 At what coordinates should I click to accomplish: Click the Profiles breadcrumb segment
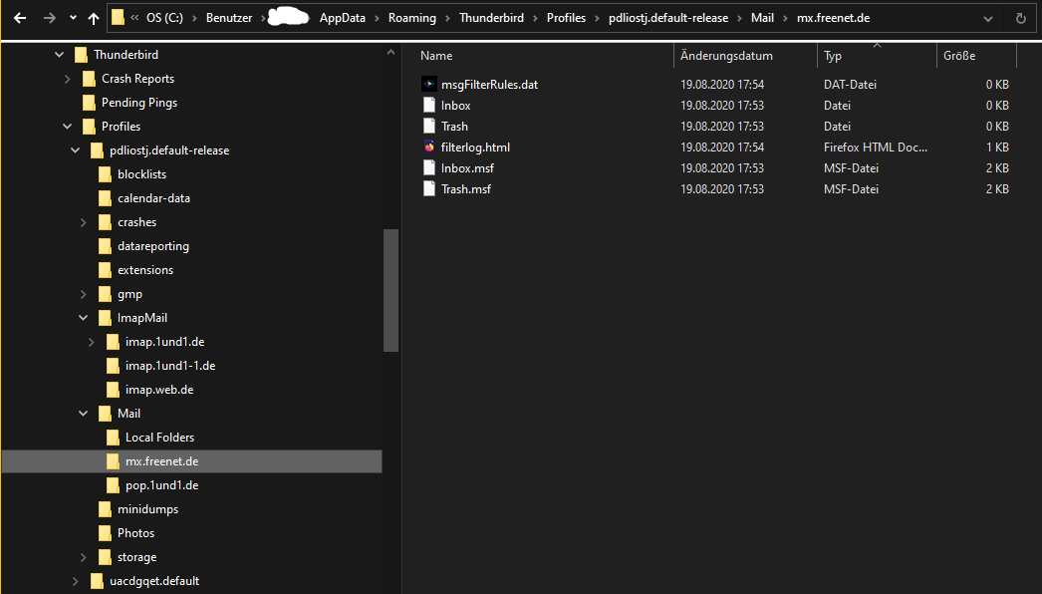(566, 18)
